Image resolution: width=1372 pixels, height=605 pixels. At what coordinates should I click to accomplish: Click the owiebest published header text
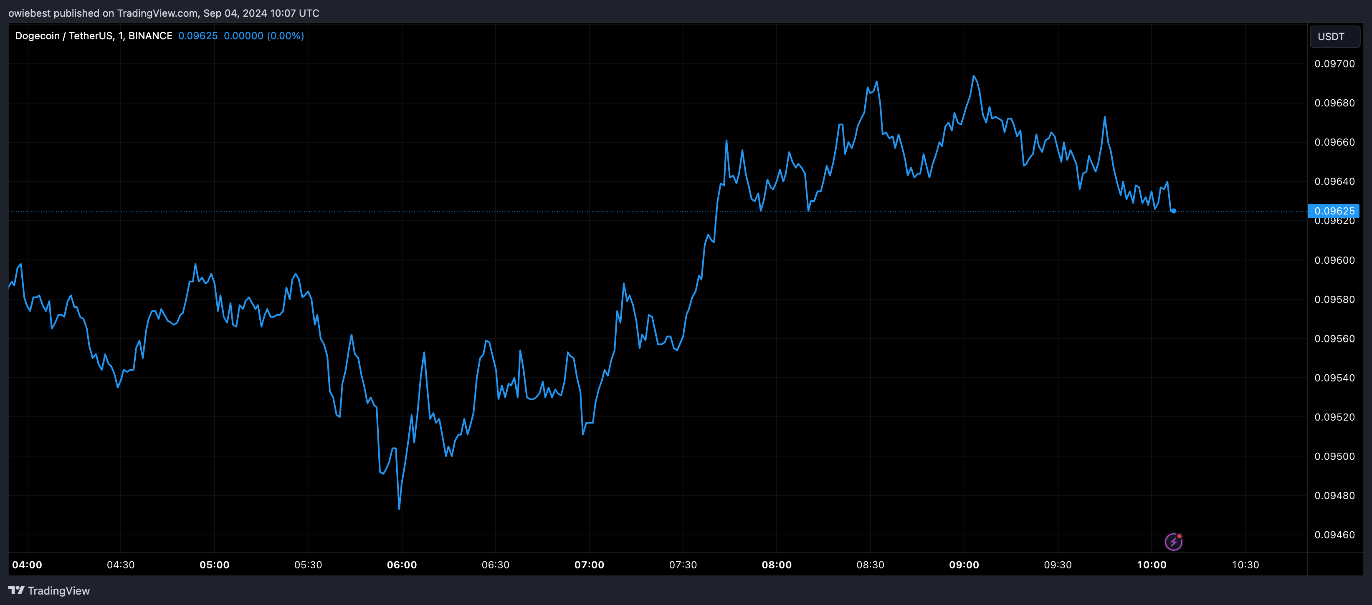coord(164,13)
